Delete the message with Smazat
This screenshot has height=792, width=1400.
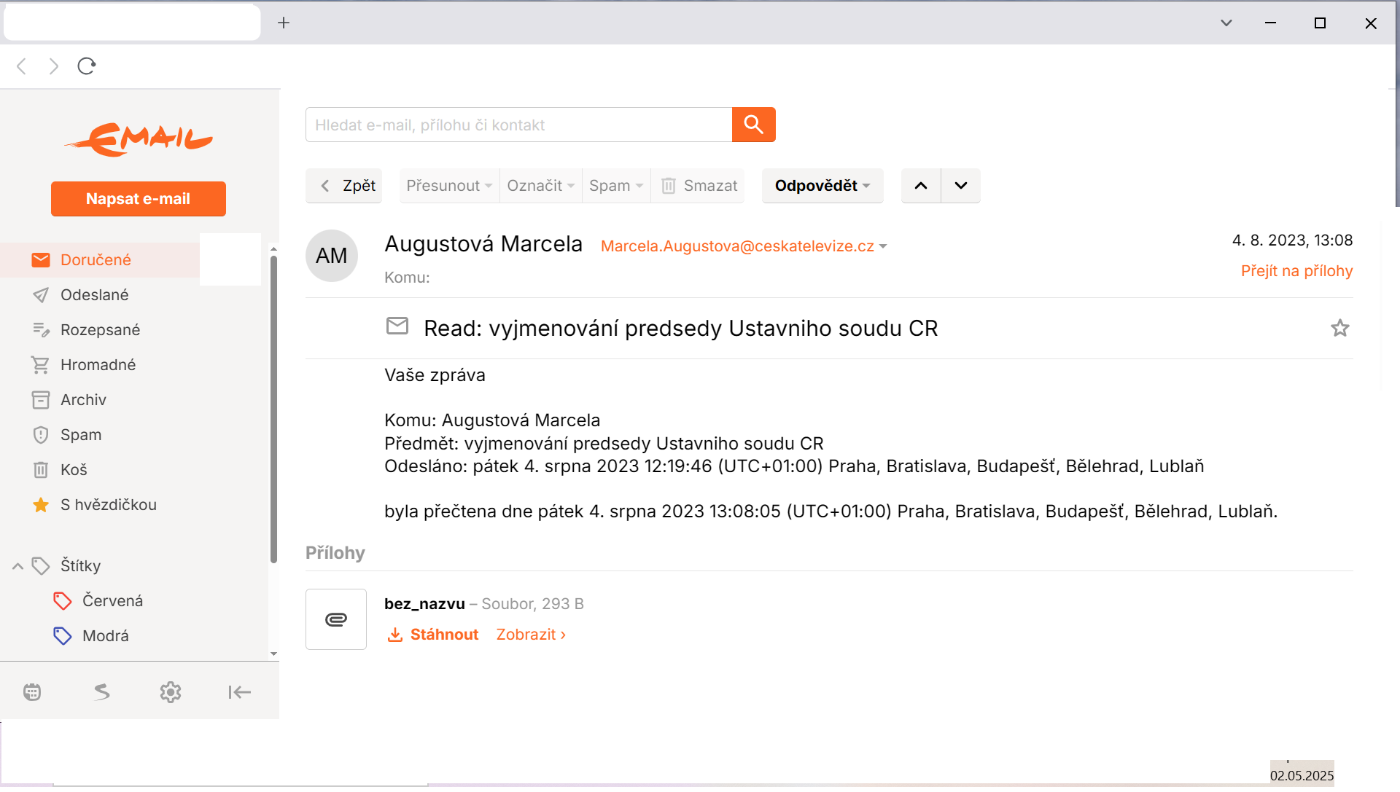click(x=698, y=186)
